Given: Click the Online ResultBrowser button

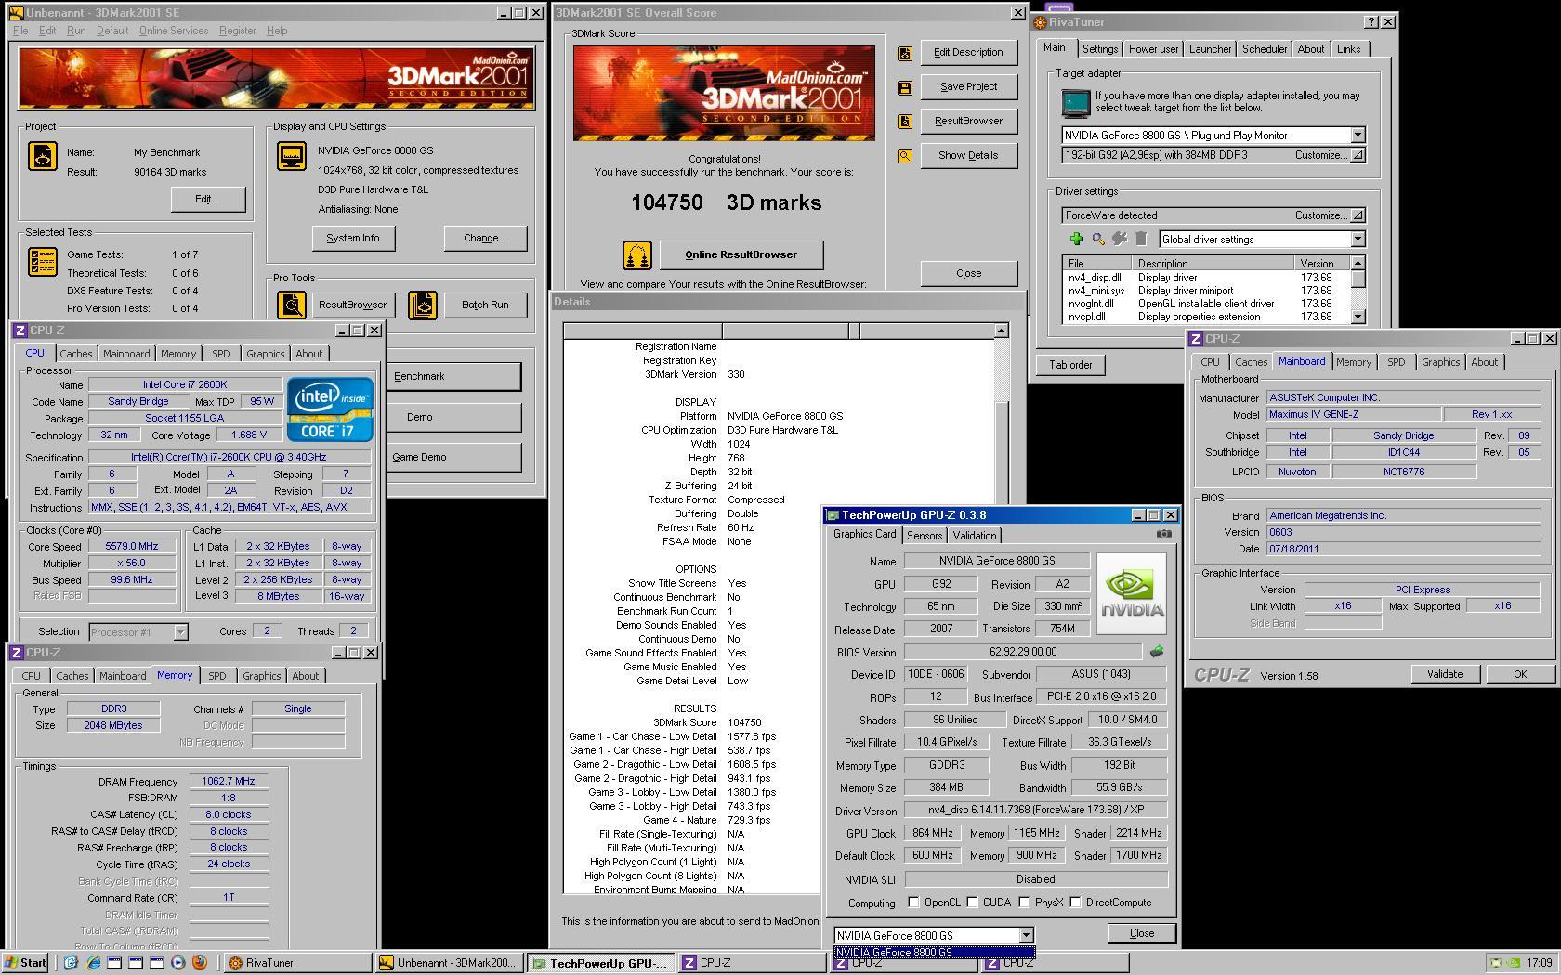Looking at the screenshot, I should click(741, 254).
